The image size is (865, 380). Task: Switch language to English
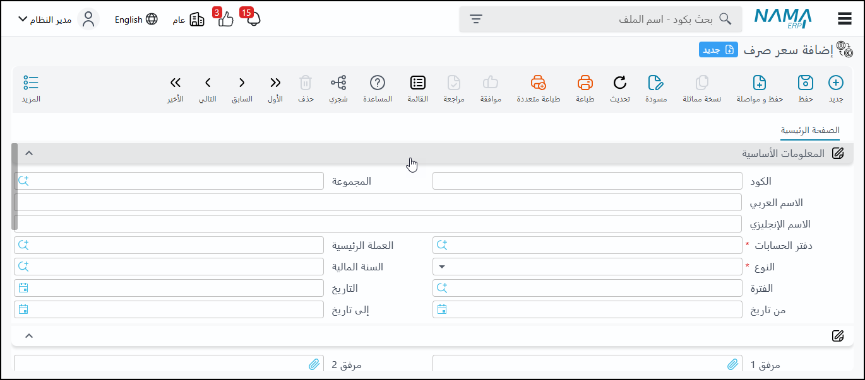(x=136, y=20)
